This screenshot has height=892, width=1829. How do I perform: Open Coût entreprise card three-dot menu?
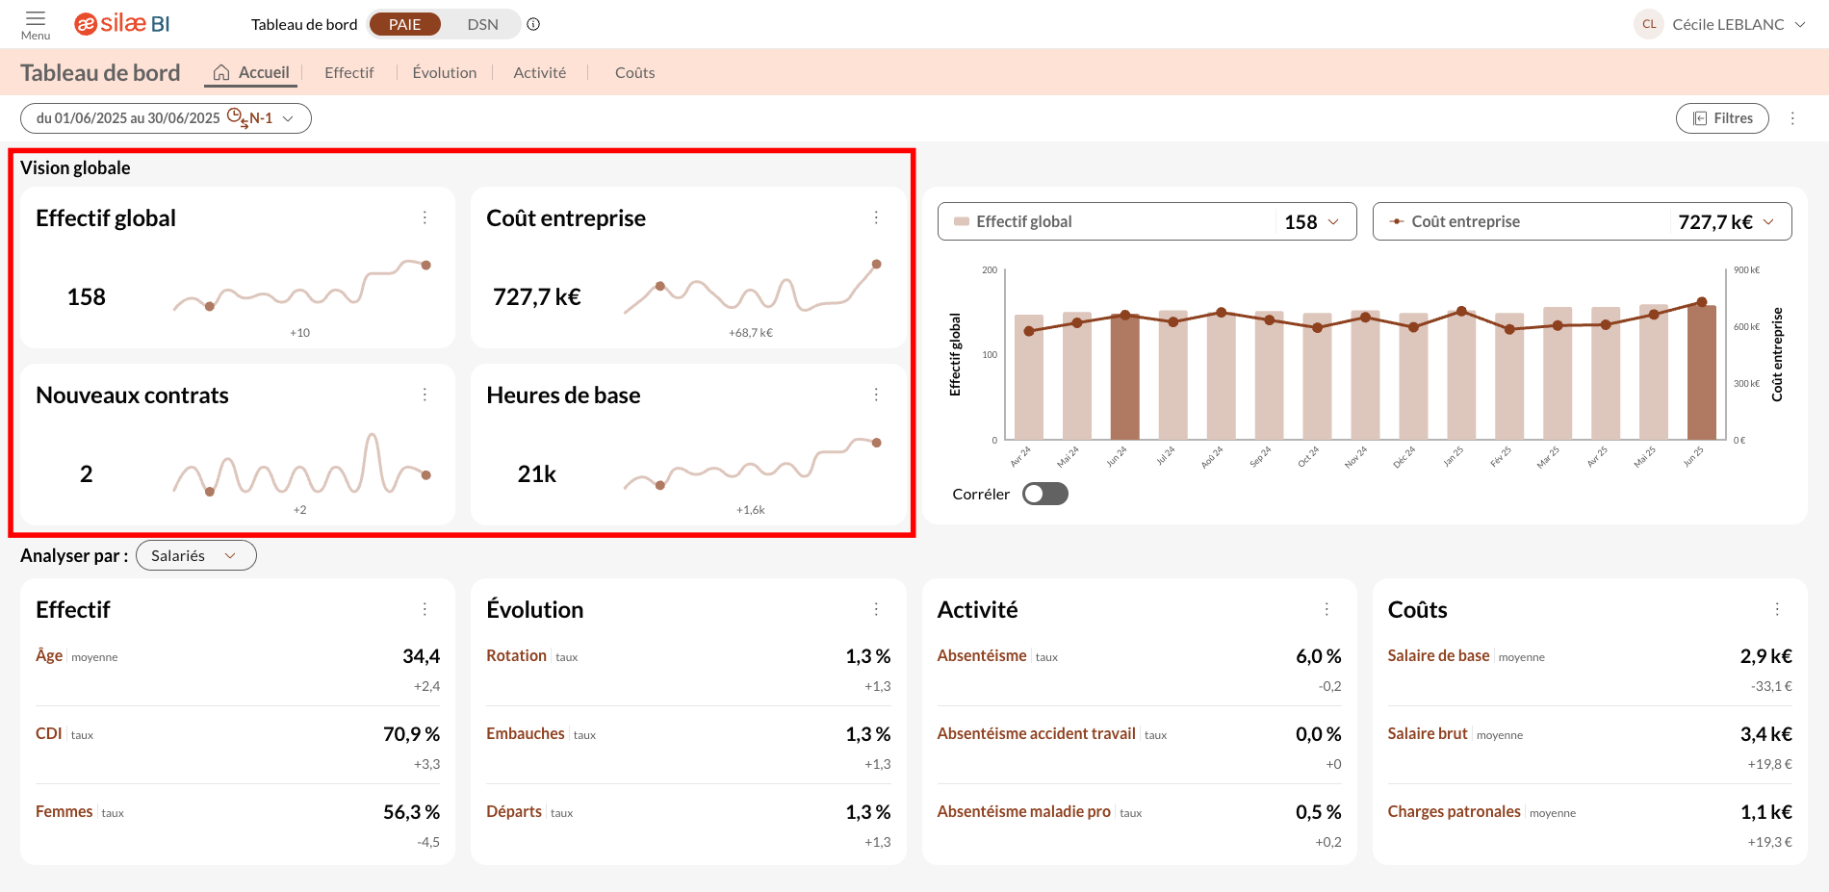coord(876,218)
